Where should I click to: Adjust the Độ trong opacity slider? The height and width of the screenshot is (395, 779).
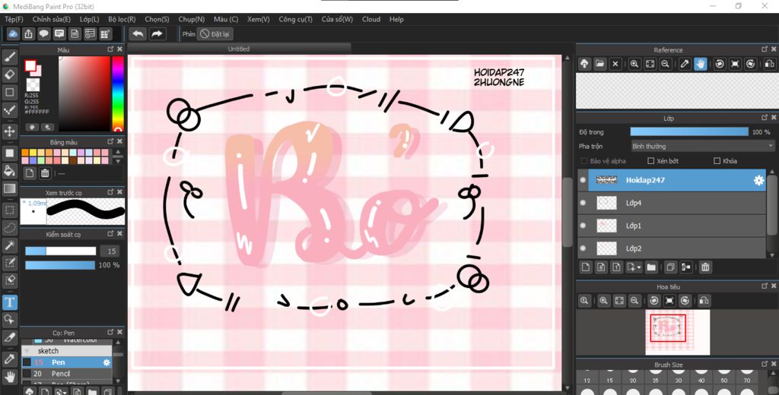(689, 132)
